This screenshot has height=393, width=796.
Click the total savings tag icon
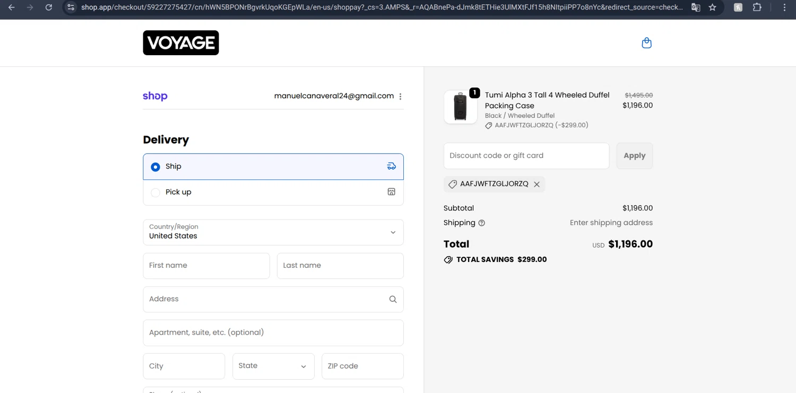(448, 260)
